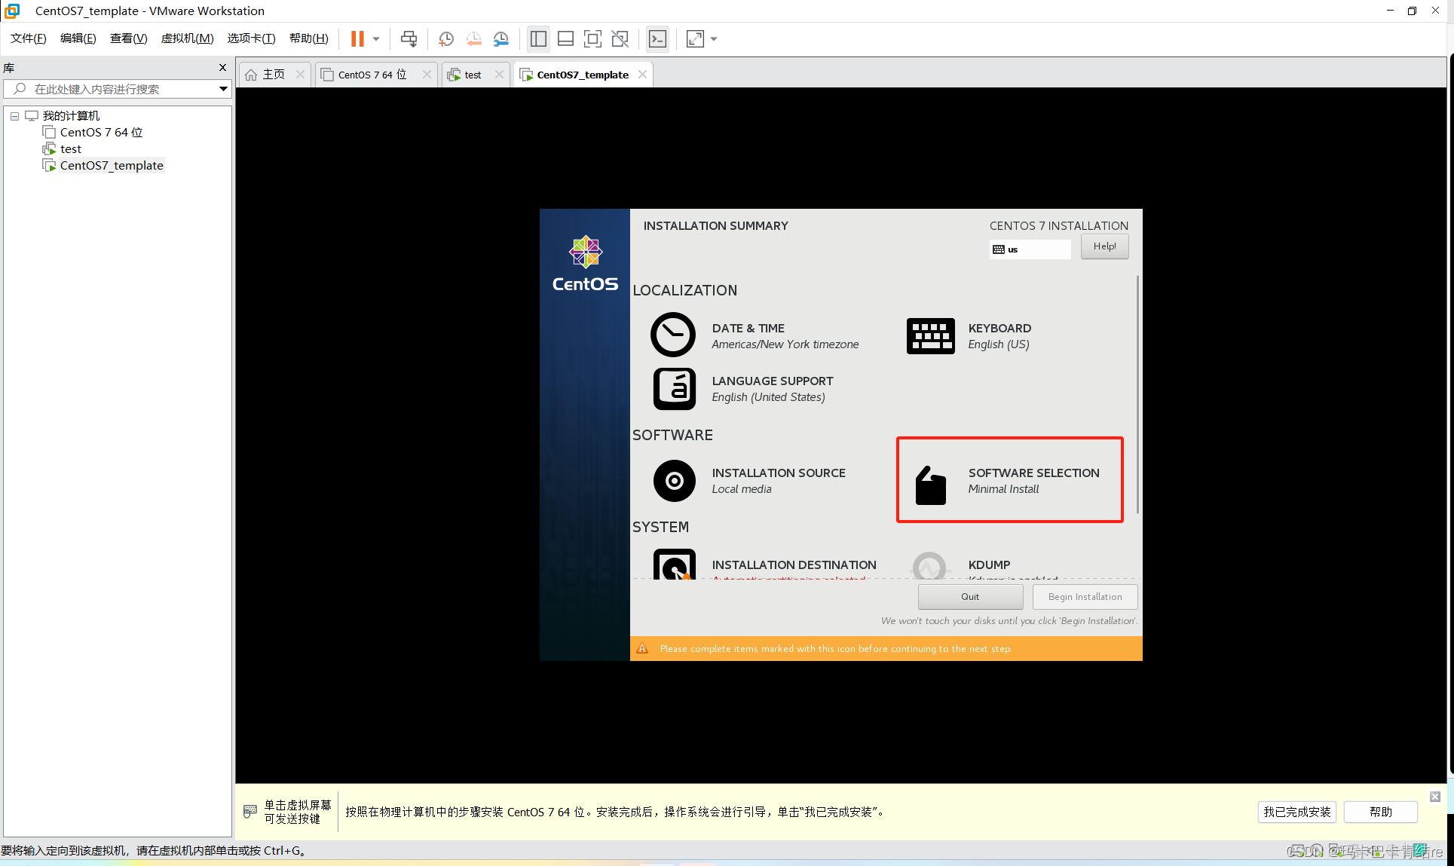Enter full screen mode
1454x866 pixels.
592,39
